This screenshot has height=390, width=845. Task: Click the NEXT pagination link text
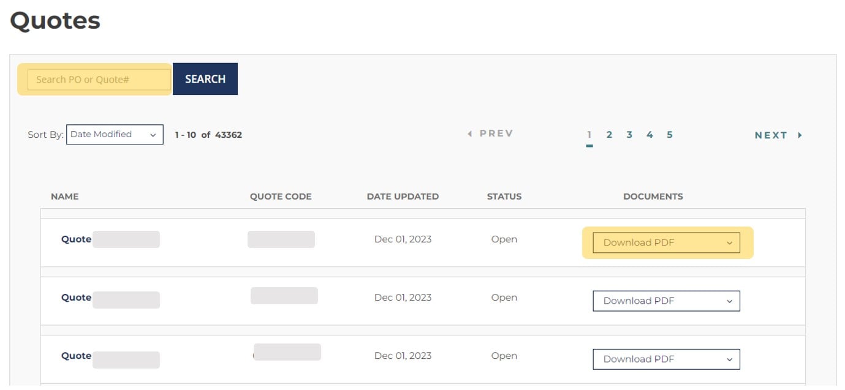coord(771,135)
